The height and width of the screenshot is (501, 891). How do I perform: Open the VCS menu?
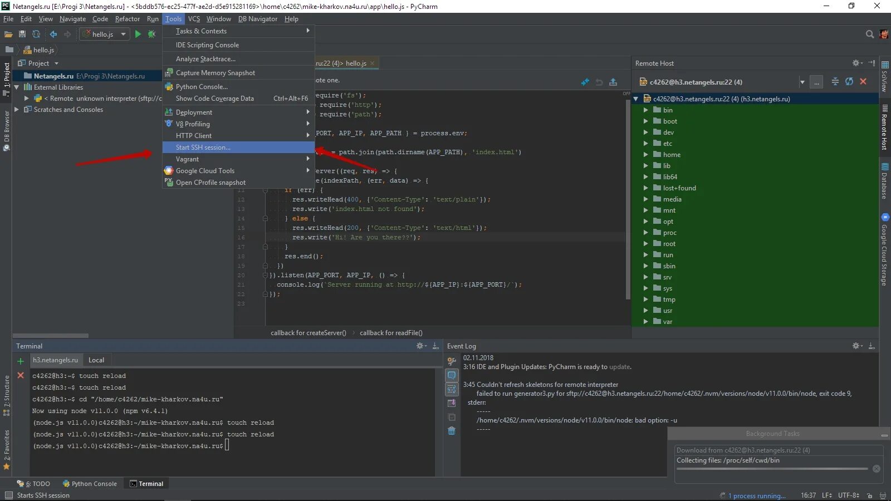[194, 19]
